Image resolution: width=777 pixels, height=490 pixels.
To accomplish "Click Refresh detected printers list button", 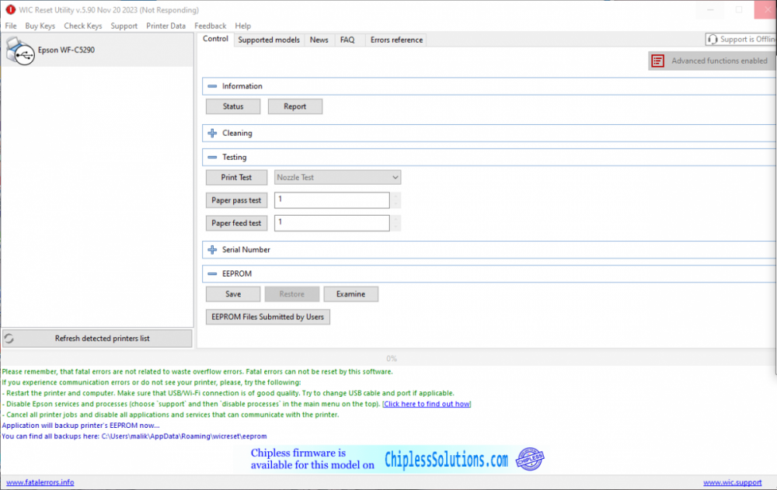I will coord(97,339).
